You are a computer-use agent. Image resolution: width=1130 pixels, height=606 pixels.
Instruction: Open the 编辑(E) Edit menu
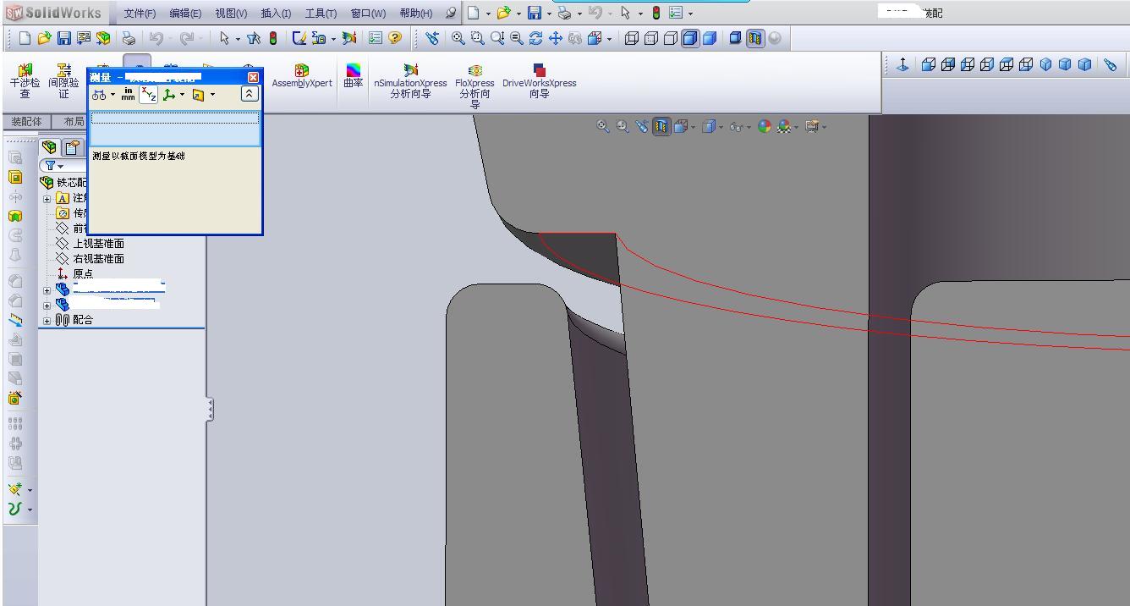tap(185, 13)
